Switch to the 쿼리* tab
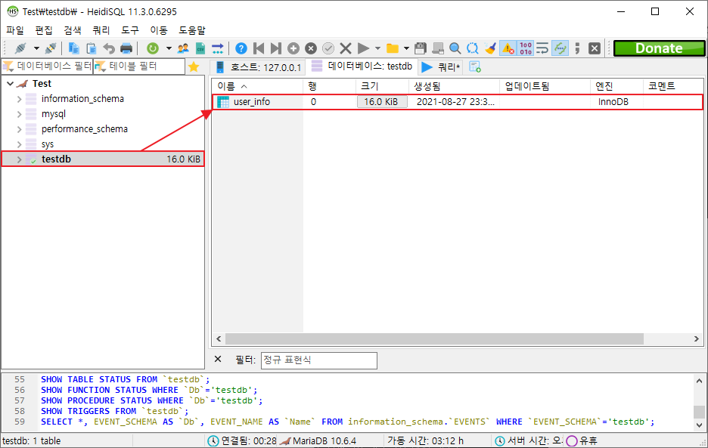This screenshot has width=708, height=448. (x=440, y=67)
